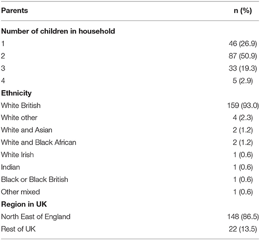
Task: Click the Region in UK heading
Action: tap(24, 204)
